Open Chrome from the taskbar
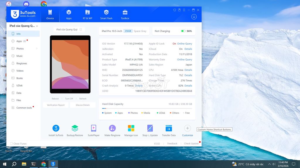The height and width of the screenshot is (168, 300). (x=43, y=164)
